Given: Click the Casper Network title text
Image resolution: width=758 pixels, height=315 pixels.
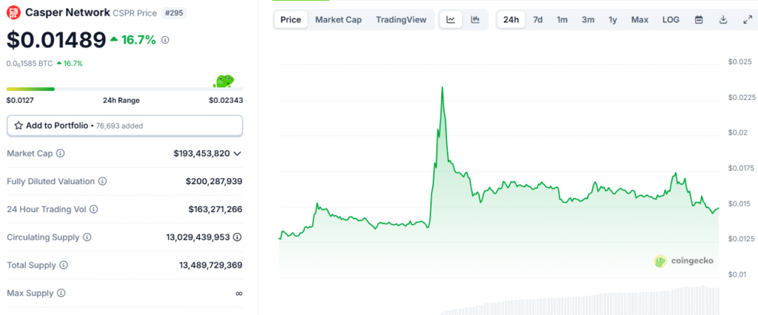Looking at the screenshot, I should 67,13.
